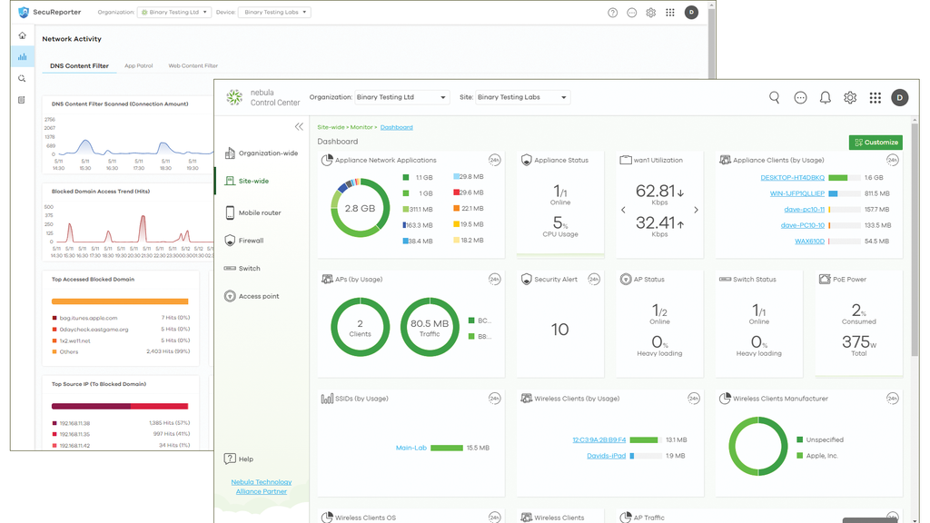This screenshot has width=930, height=523.
Task: Open Nebula settings gear icon
Action: coord(850,98)
